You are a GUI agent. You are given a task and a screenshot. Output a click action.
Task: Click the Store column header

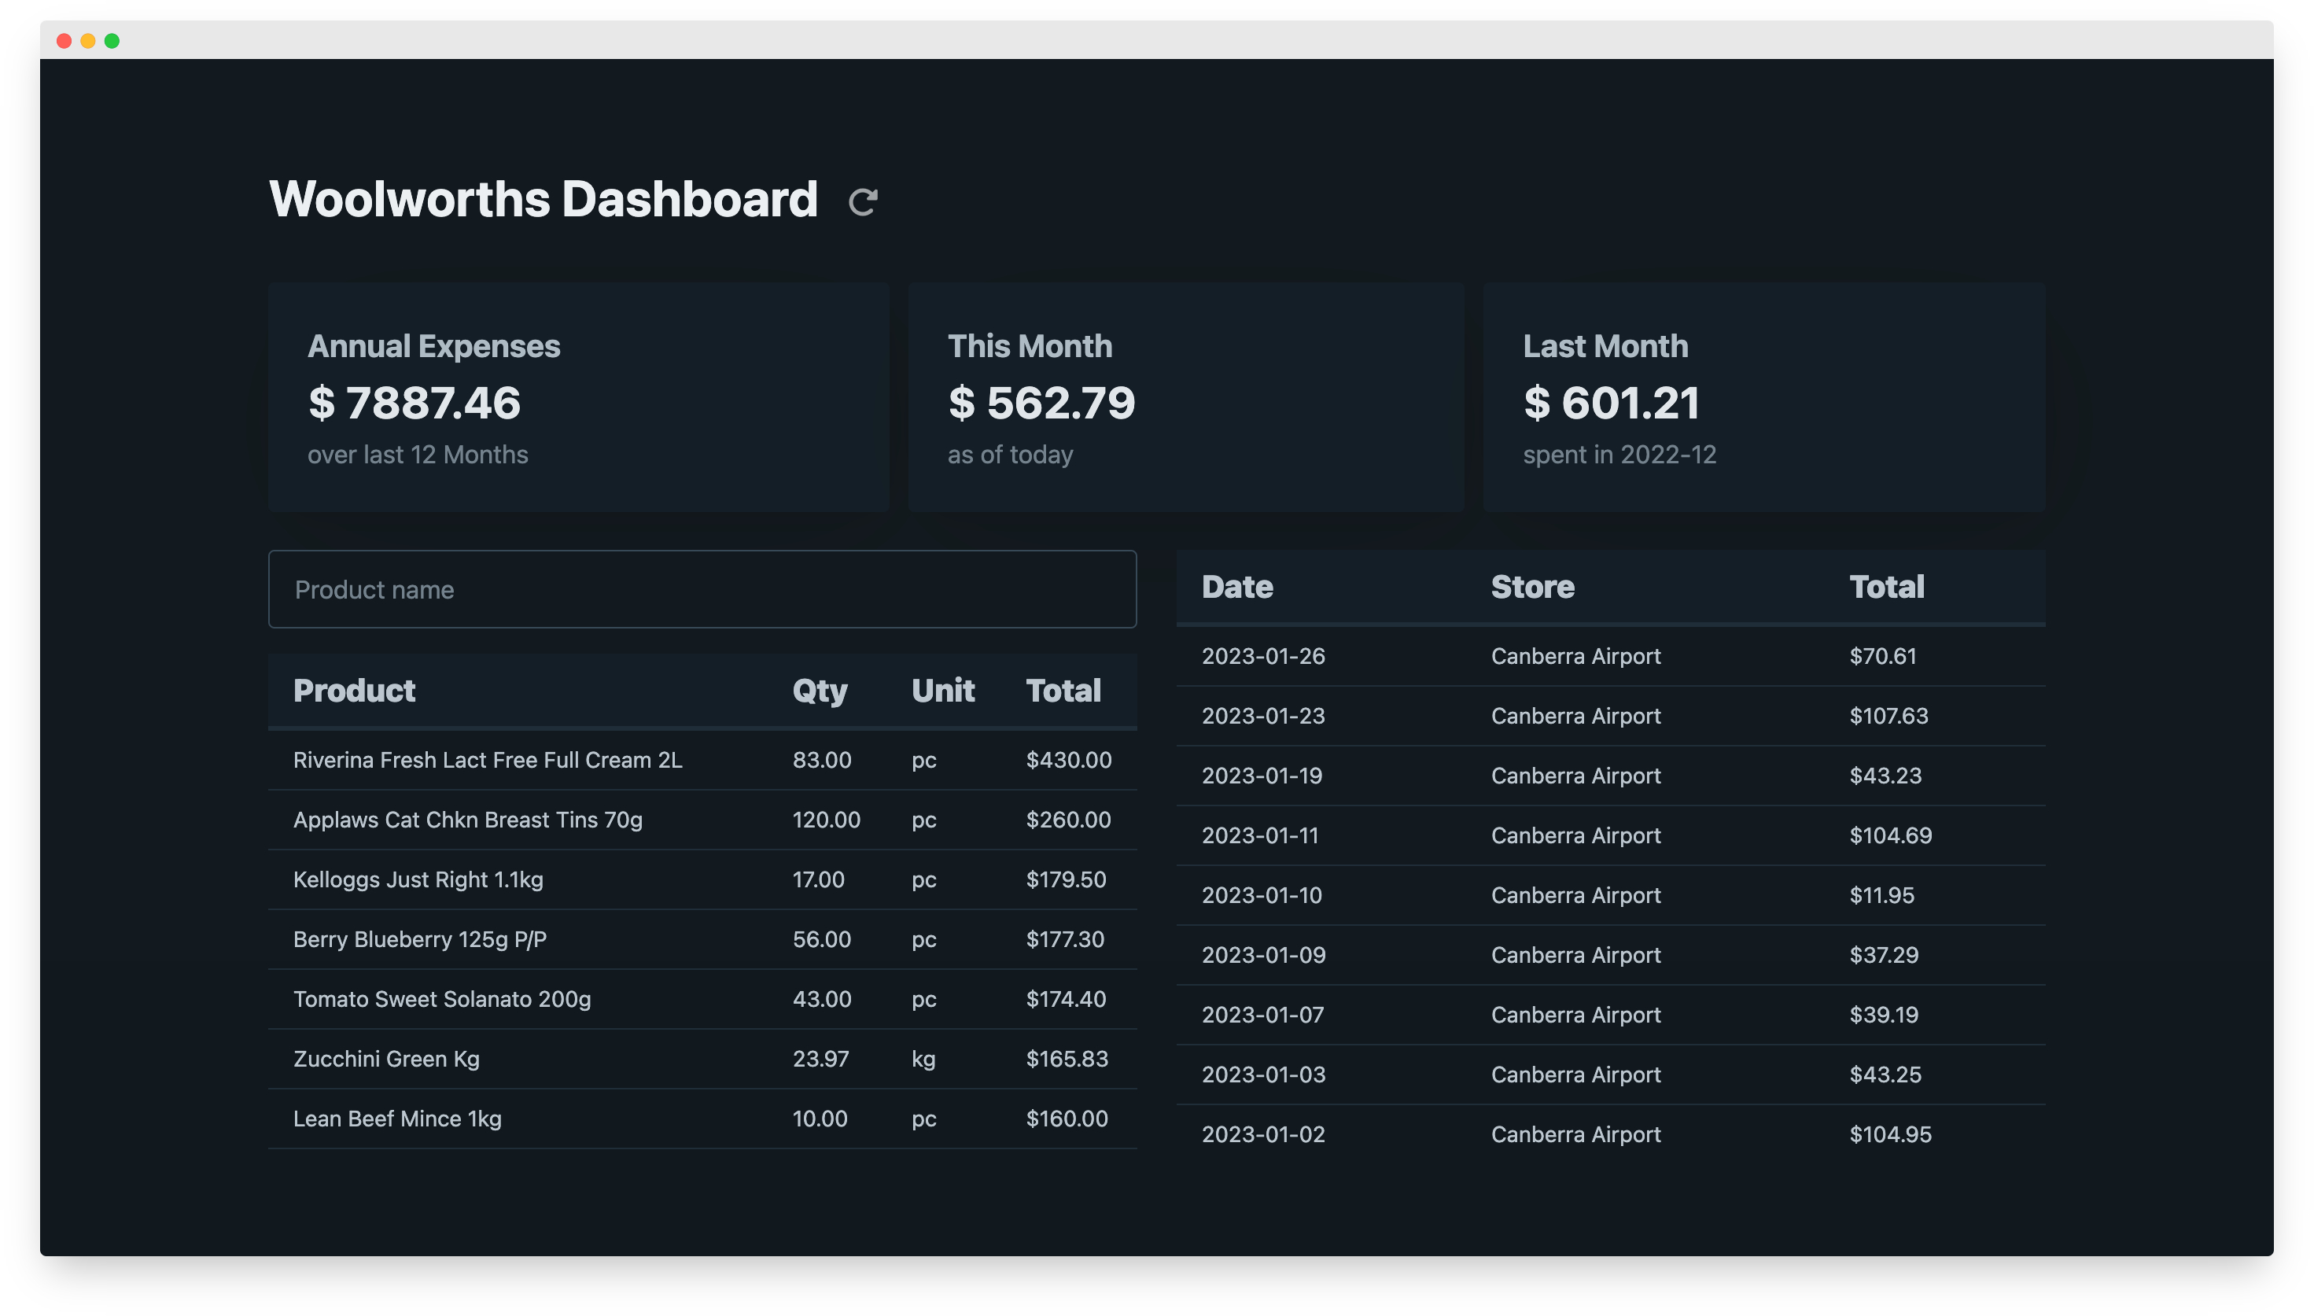tap(1532, 587)
